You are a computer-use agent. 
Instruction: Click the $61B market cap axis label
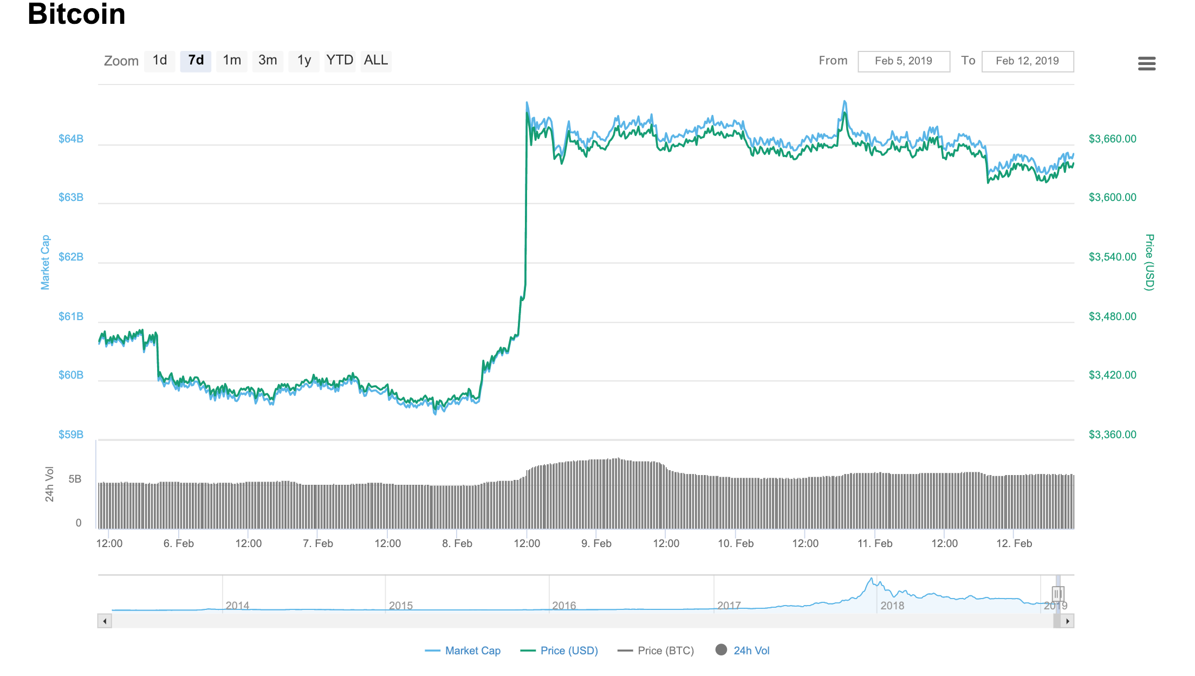pyautogui.click(x=71, y=316)
